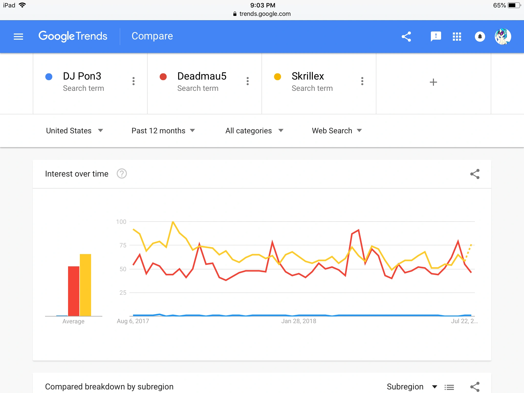Viewport: 524px width, 393px height.
Task: Open DJ Pon3 term options menu
Action: pos(133,81)
